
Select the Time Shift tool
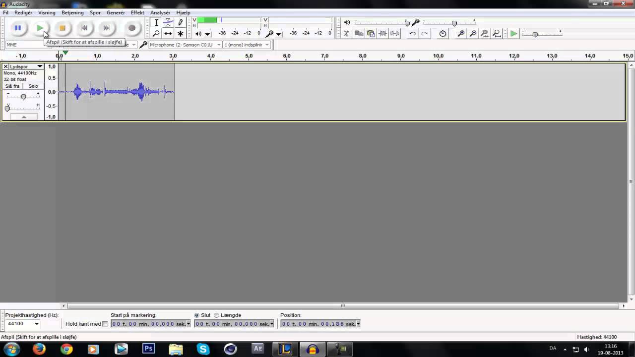coord(168,34)
